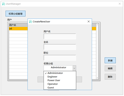This screenshot has width=124, height=96.
Task: Close the UserManager window
Action: point(120,4)
